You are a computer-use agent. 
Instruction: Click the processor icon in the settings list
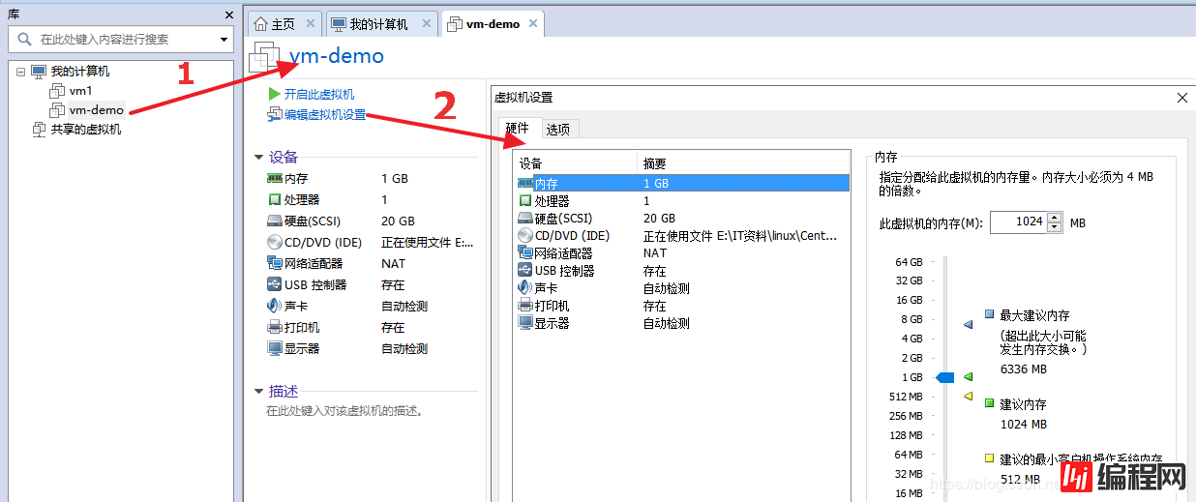pyautogui.click(x=525, y=201)
